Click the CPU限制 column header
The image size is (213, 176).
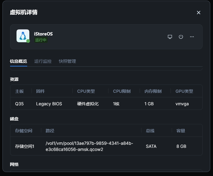click(122, 91)
